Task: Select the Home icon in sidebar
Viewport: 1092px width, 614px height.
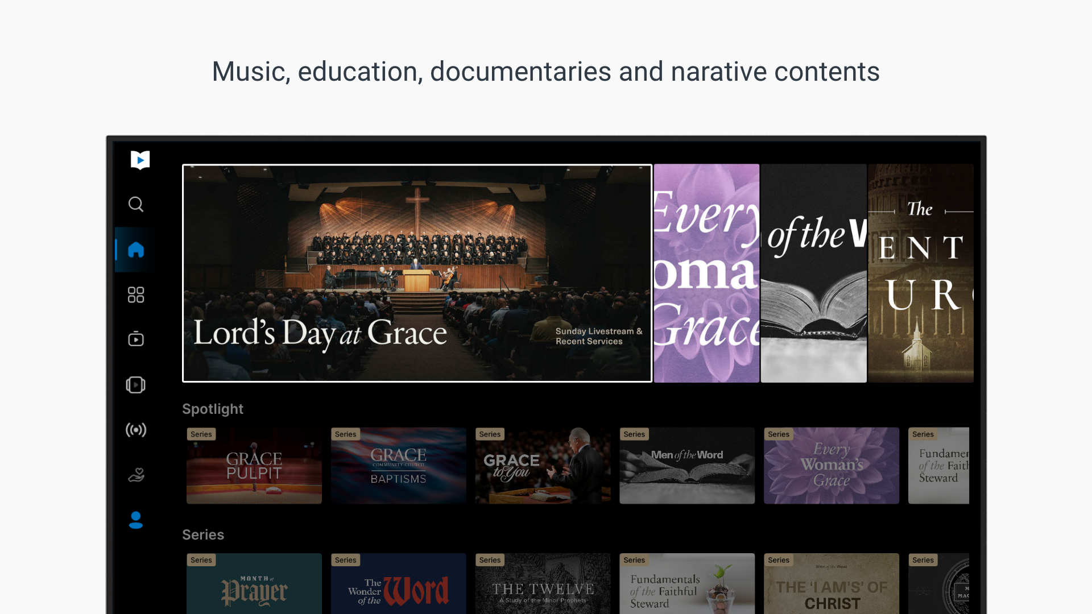Action: tap(136, 250)
